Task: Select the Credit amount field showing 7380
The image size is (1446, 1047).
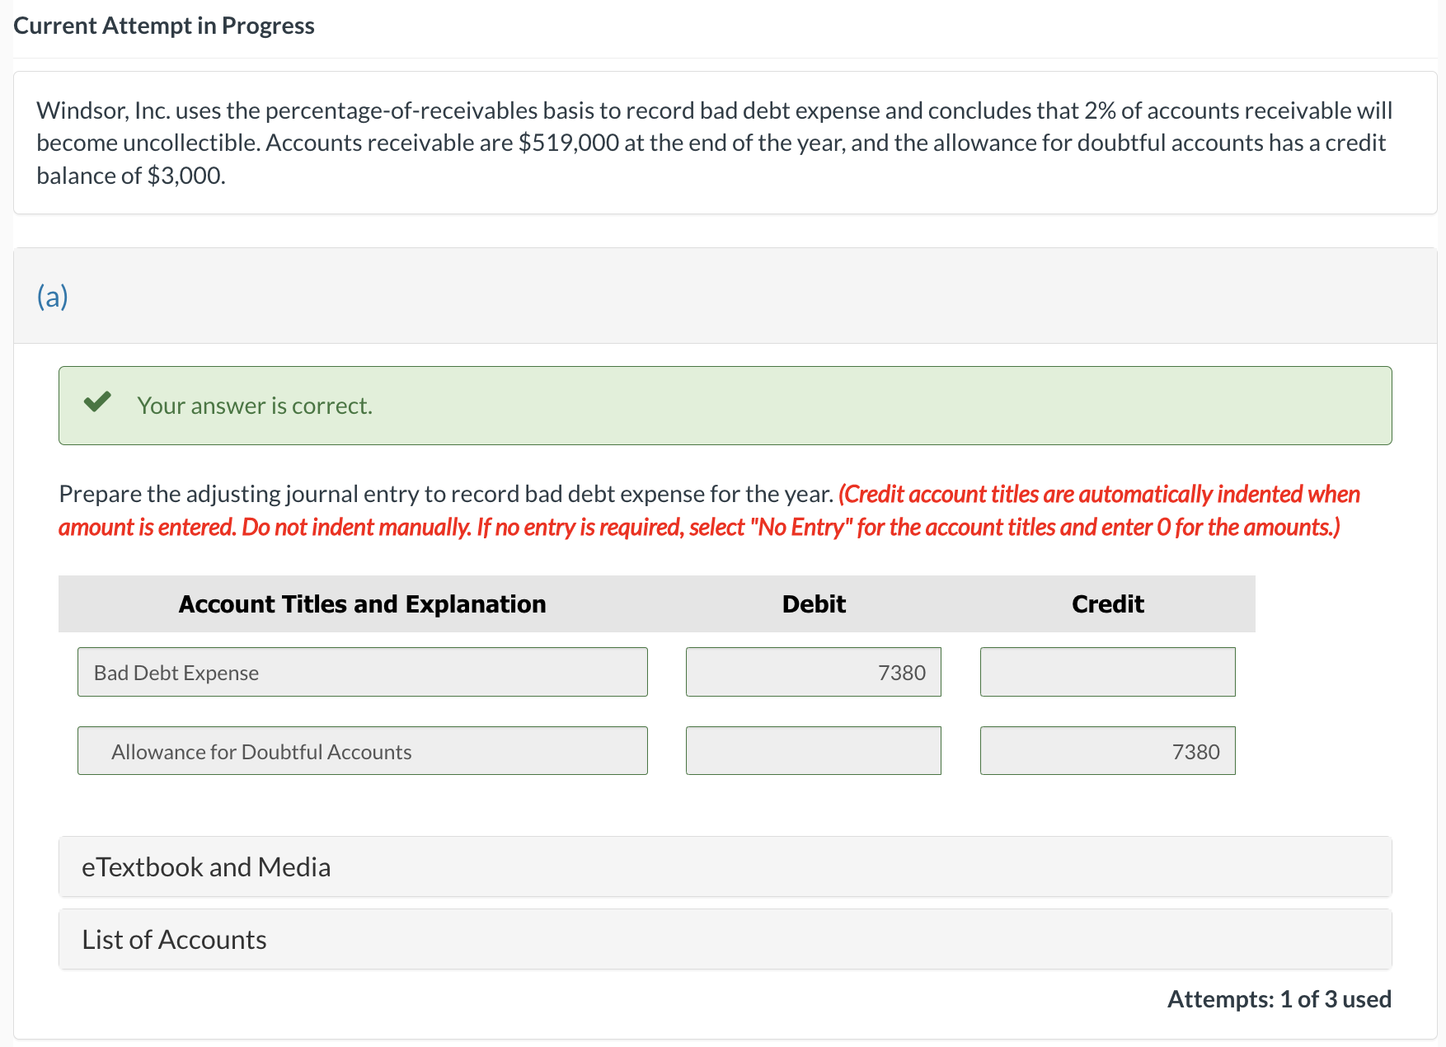Action: point(1107,750)
